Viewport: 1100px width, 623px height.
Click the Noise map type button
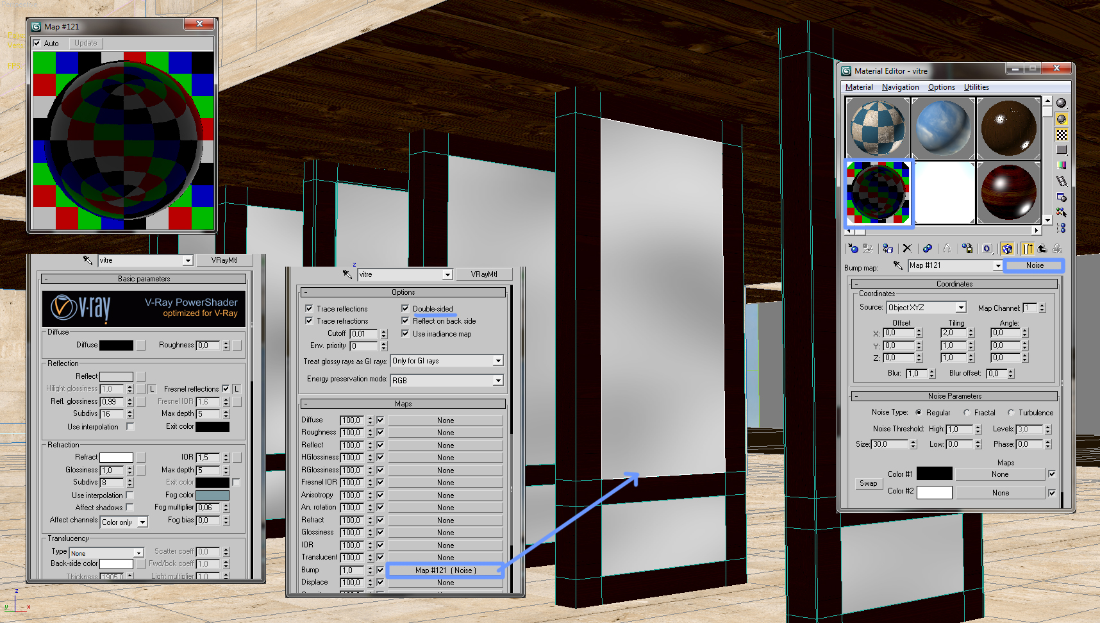(x=1035, y=265)
